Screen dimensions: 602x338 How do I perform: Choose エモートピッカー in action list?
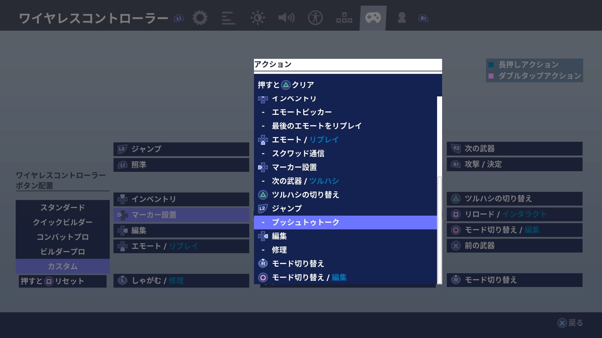346,112
